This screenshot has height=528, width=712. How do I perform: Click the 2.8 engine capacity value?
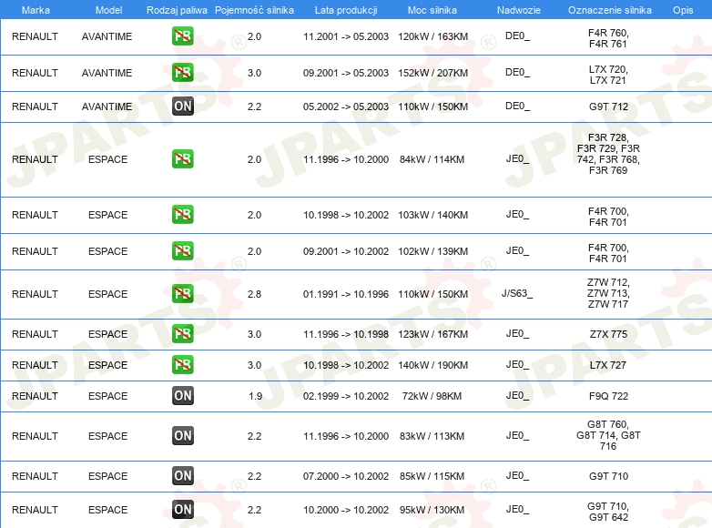(254, 294)
